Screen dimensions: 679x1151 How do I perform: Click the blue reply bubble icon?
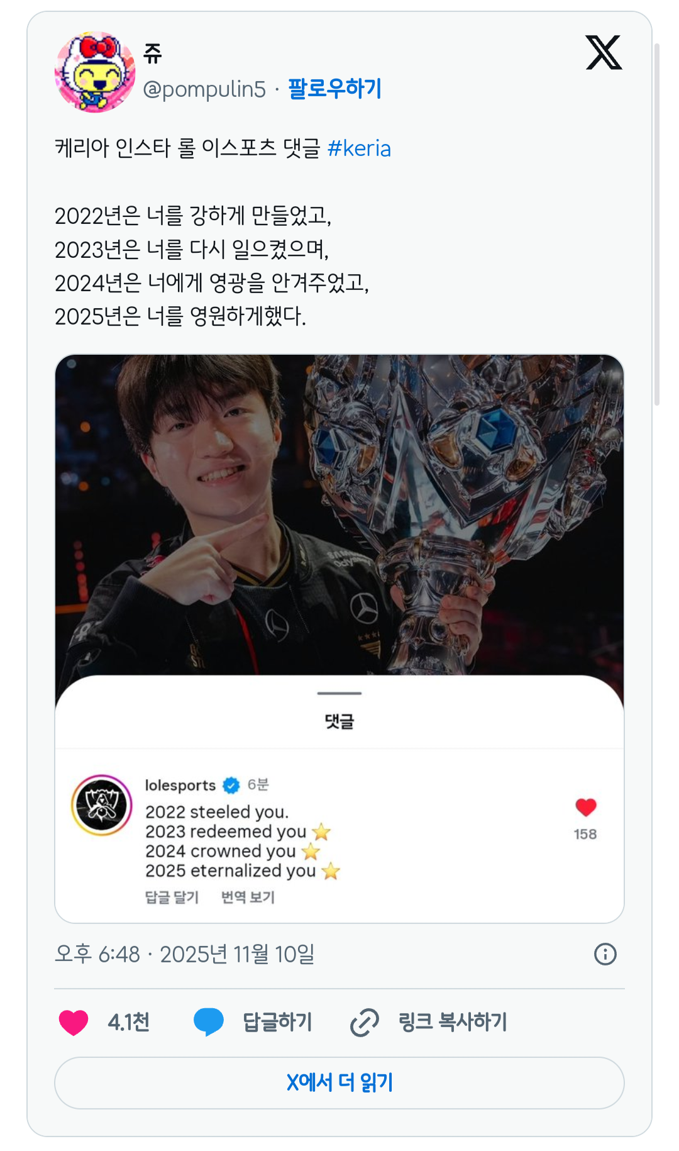coord(209,1022)
